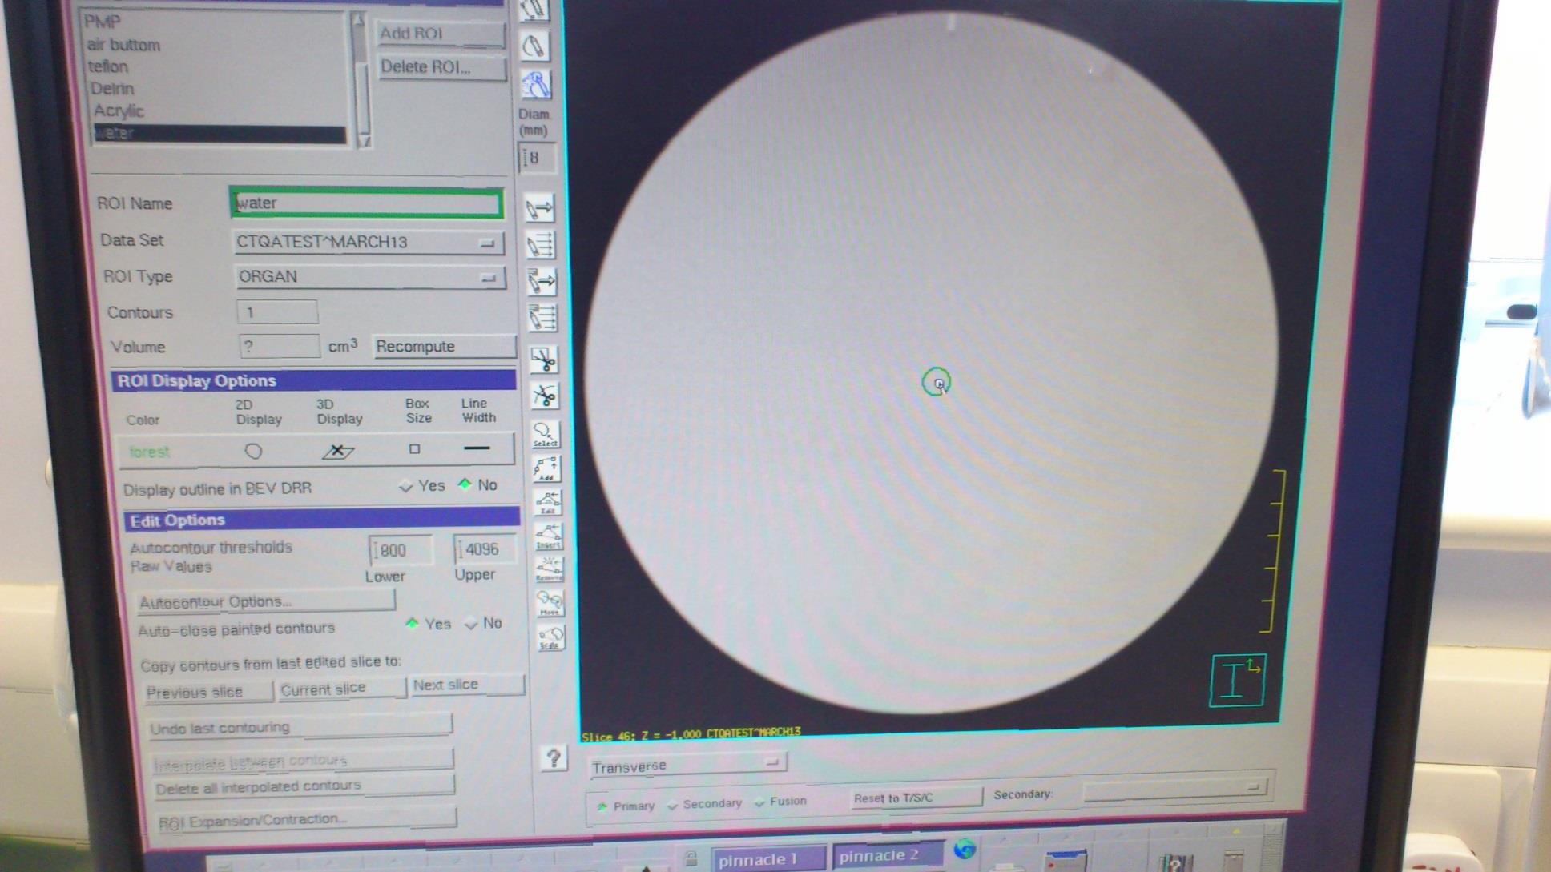Select the scissors cut contour tool
Screen dimensions: 1551x872
[544, 360]
